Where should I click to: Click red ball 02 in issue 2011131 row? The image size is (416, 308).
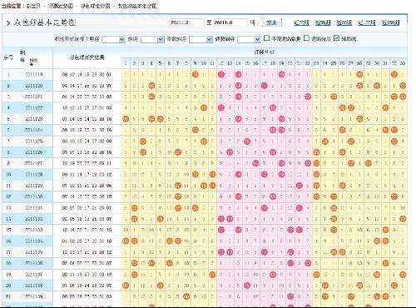pos(134,208)
